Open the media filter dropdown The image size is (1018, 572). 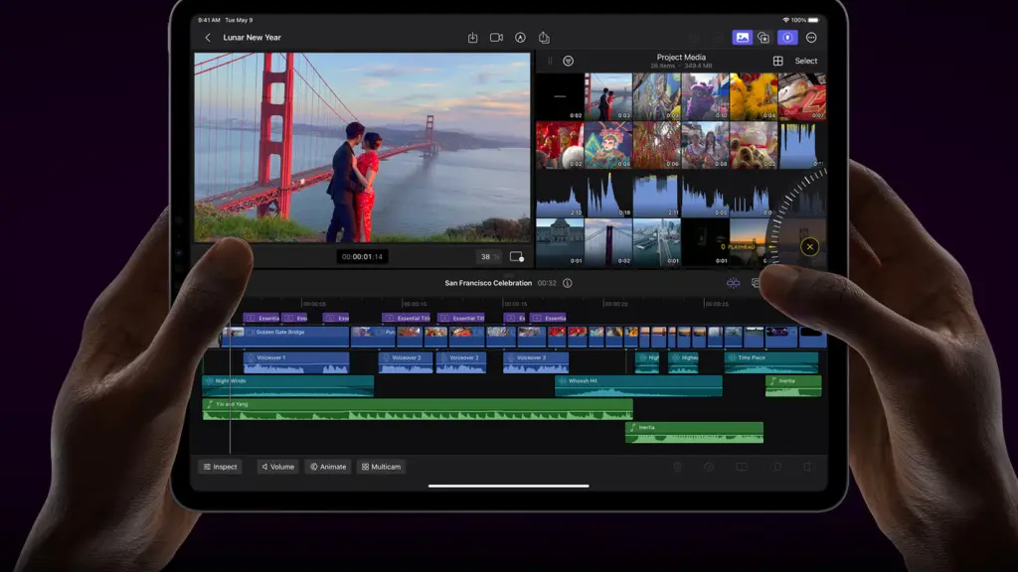568,61
